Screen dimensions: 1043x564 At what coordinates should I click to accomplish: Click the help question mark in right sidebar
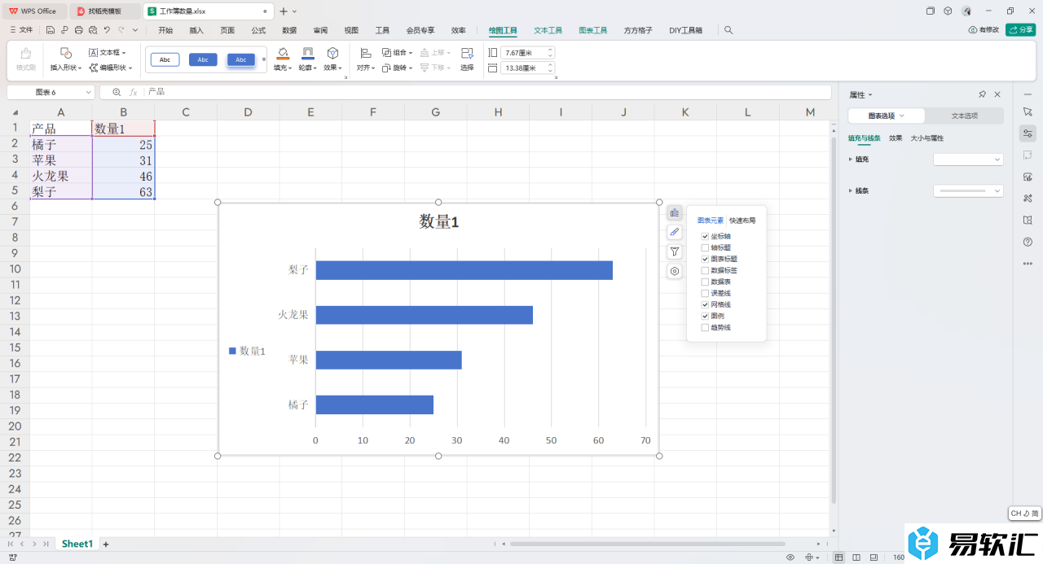point(1028,242)
